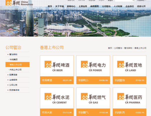The image size is (151, 116).
Task: Select 香港上市公司 highlighted sidebar item
Action: click(x=17, y=65)
